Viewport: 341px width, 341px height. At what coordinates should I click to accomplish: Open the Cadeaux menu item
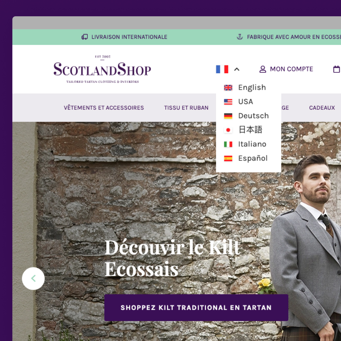322,108
